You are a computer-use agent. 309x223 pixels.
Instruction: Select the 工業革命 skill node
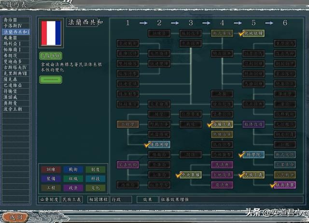[x=285, y=165]
